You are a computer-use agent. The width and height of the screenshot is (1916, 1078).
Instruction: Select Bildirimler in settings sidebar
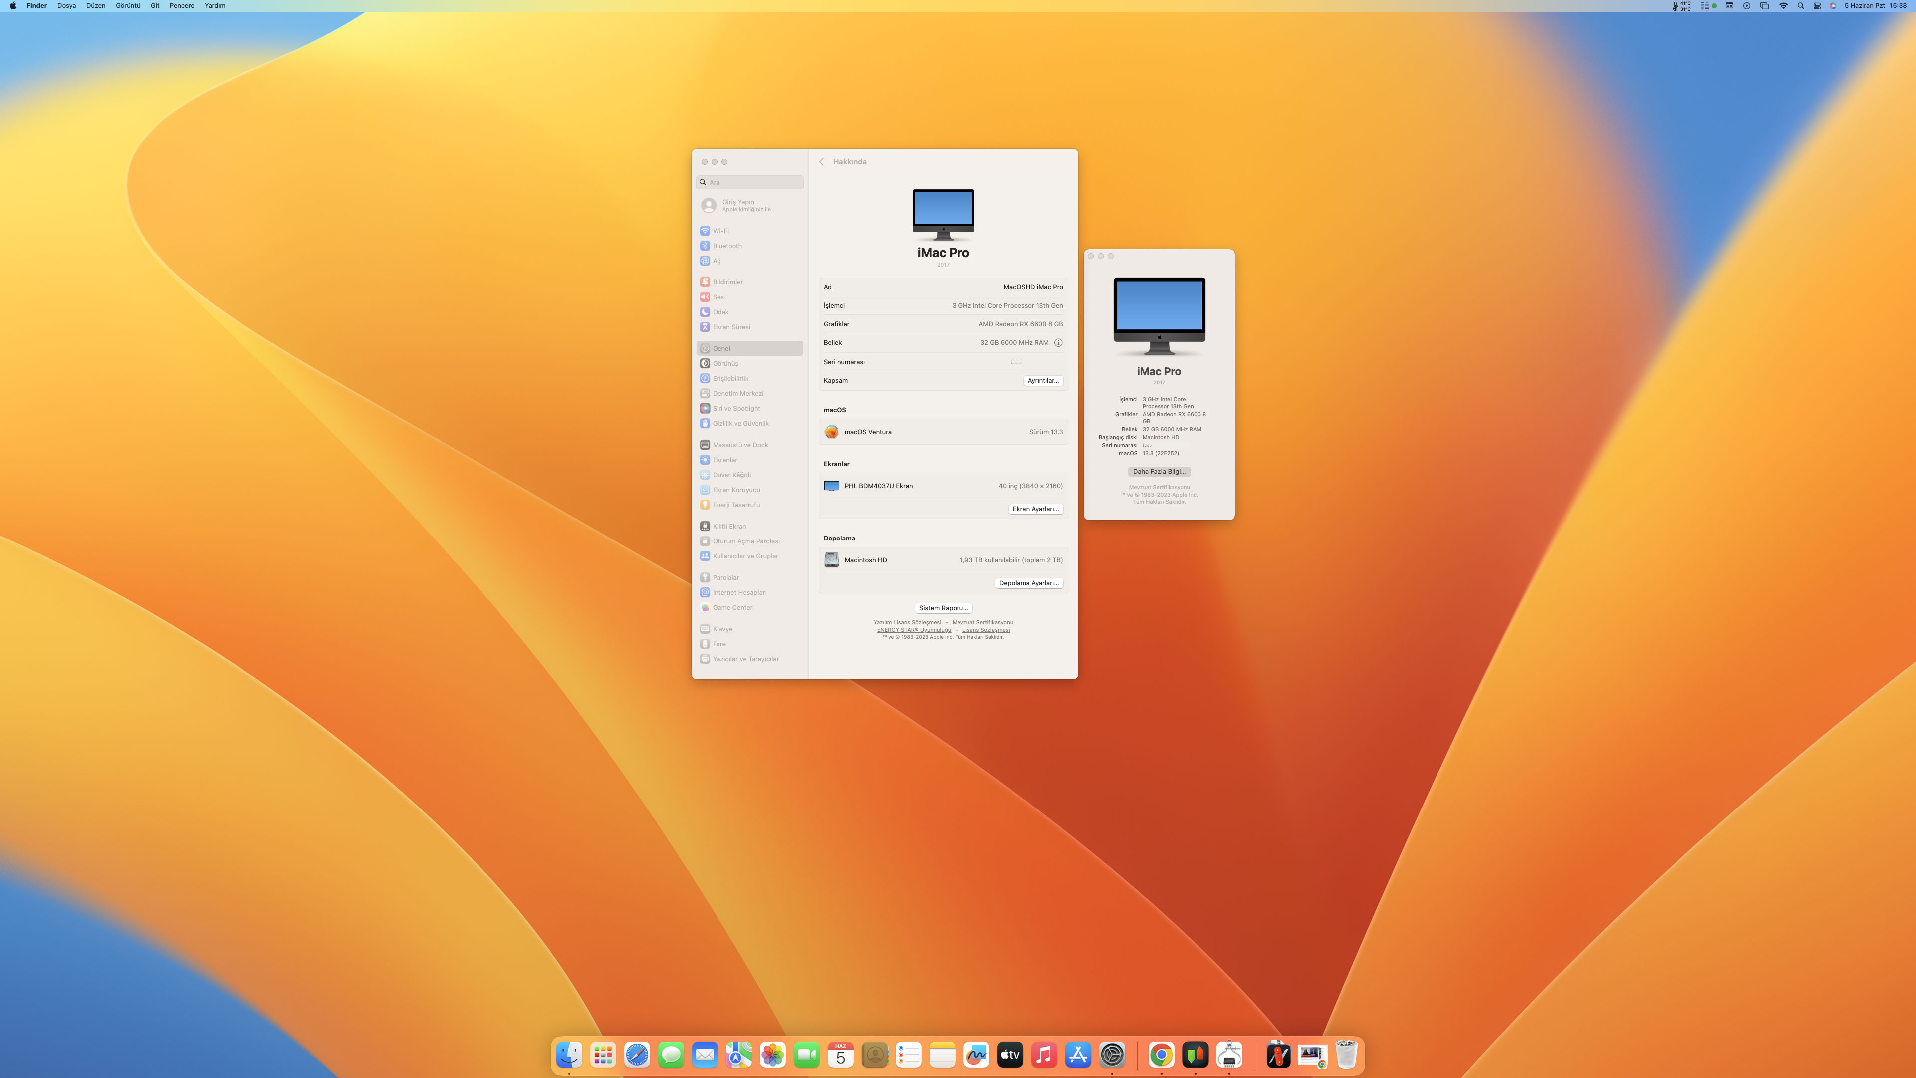point(727,282)
